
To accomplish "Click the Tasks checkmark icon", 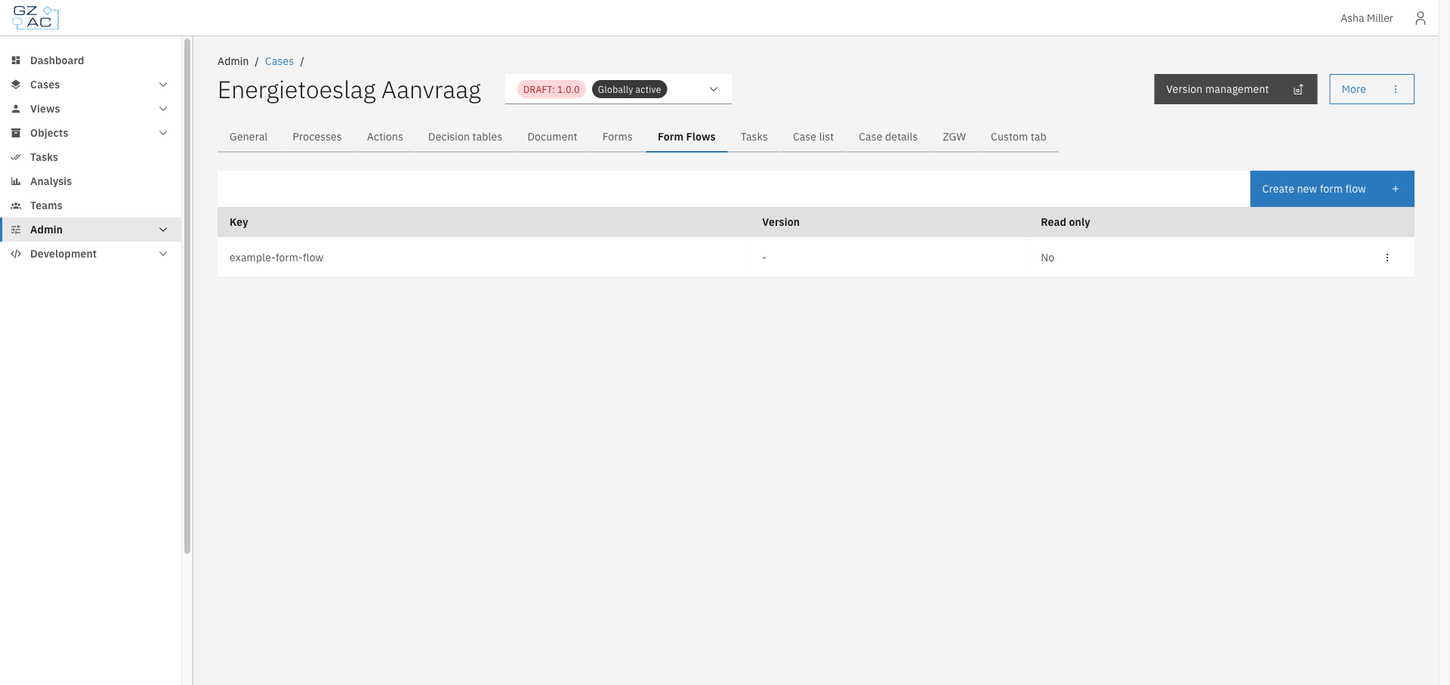I will click(x=16, y=157).
